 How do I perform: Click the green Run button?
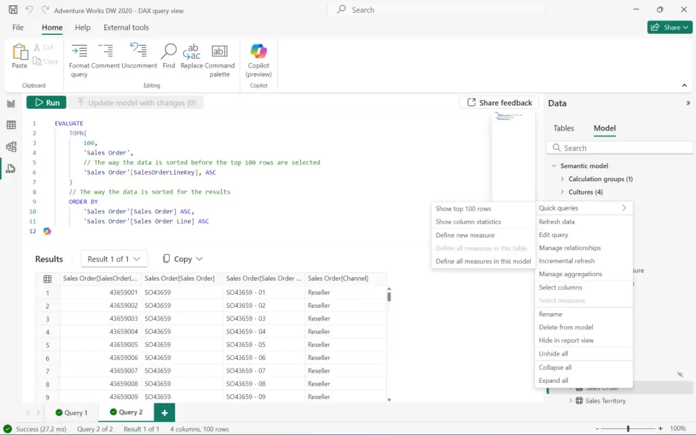pos(47,103)
